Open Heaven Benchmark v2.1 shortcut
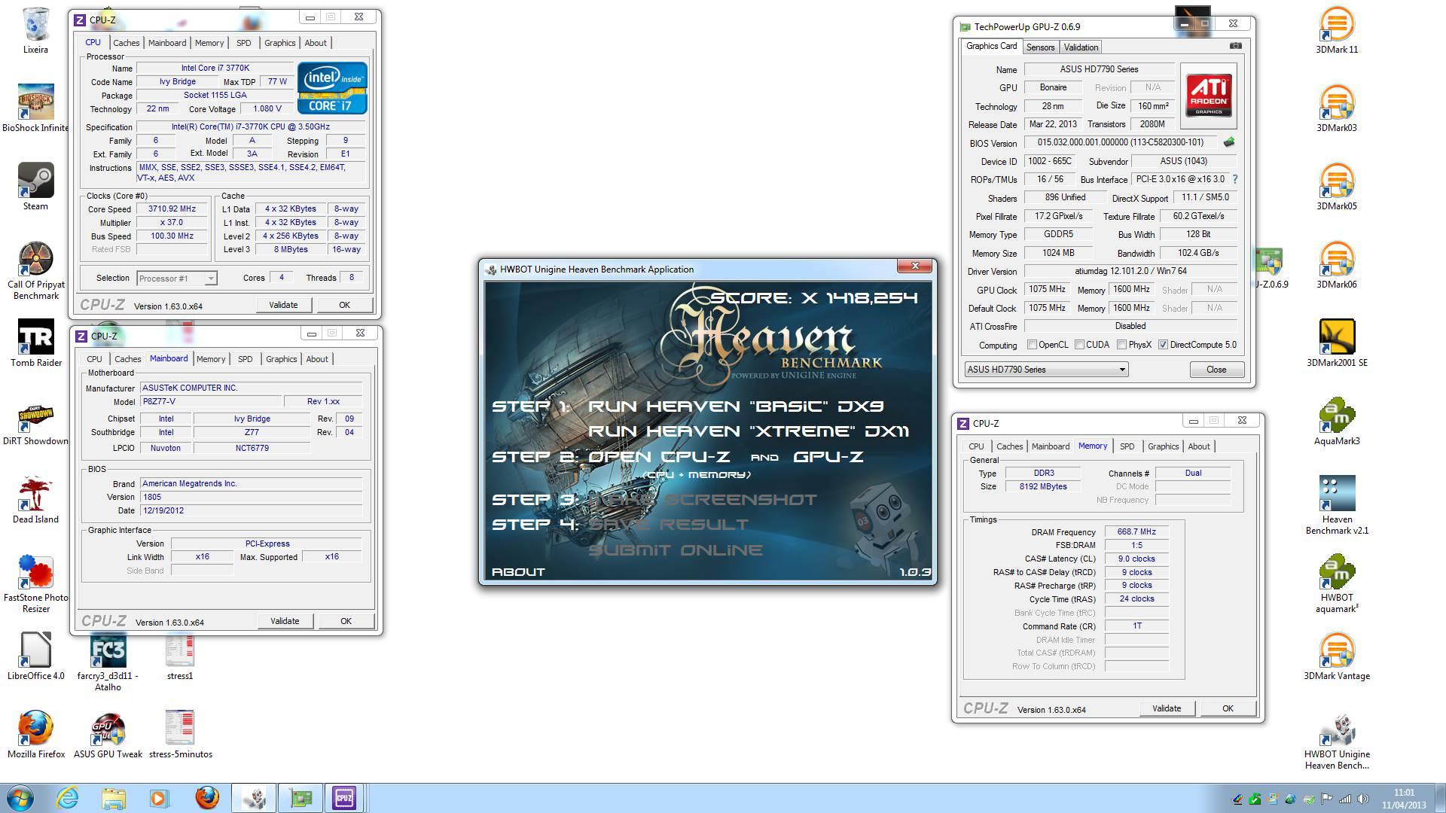This screenshot has height=813, width=1446. click(1337, 505)
